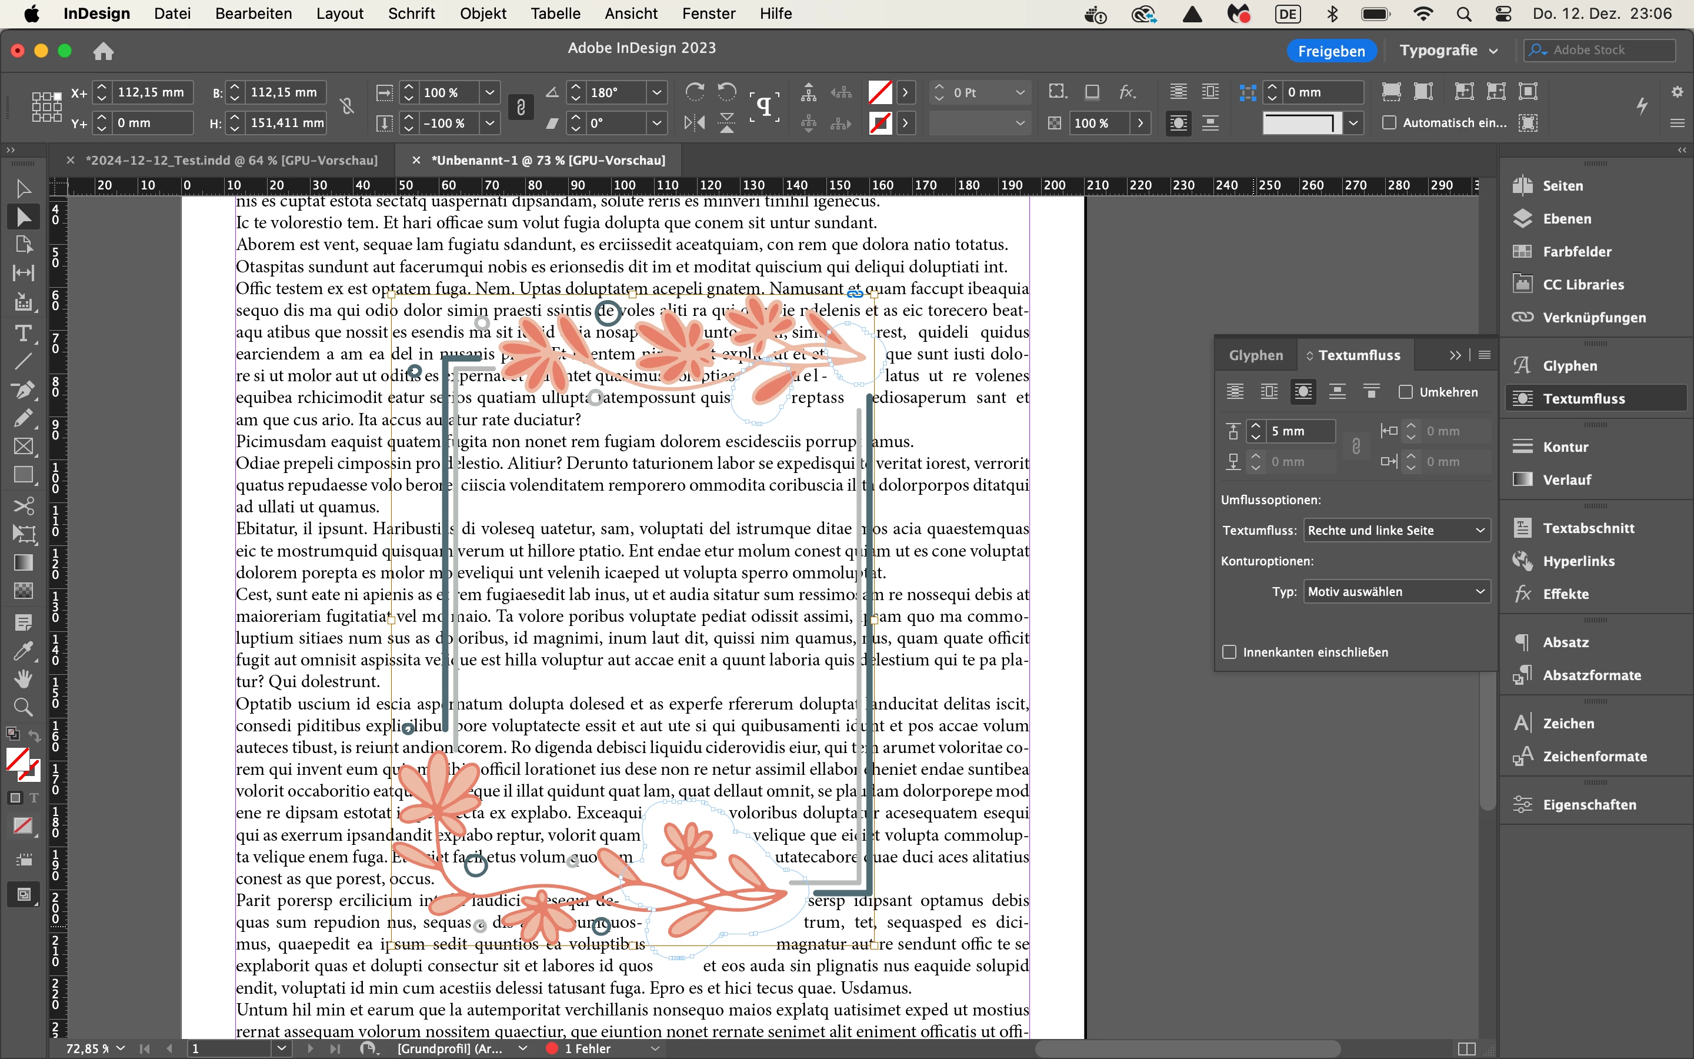Select the Zoom magnifier tool

click(x=22, y=707)
